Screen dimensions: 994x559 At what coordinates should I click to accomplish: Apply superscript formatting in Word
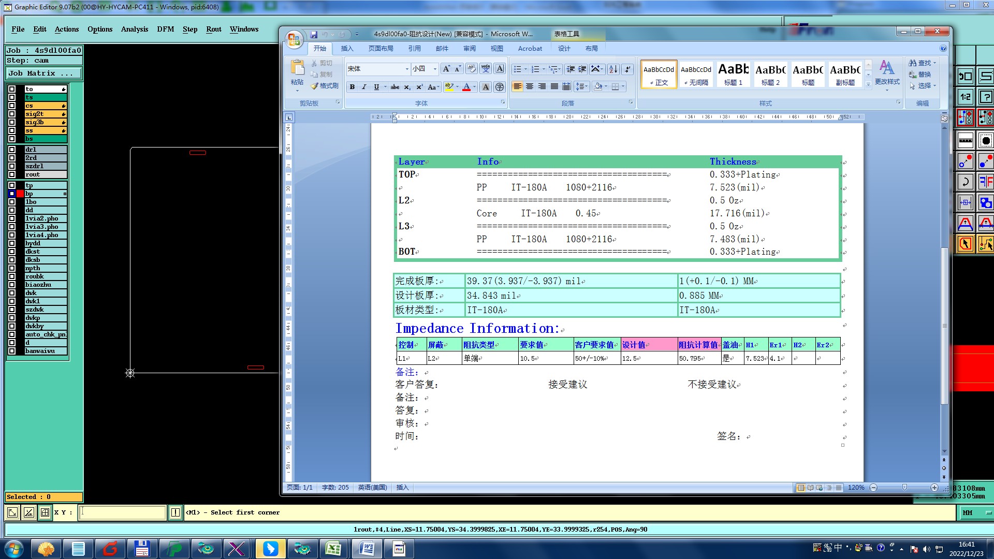419,87
